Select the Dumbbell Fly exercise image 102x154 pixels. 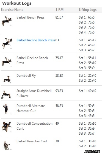(x=7, y=80)
